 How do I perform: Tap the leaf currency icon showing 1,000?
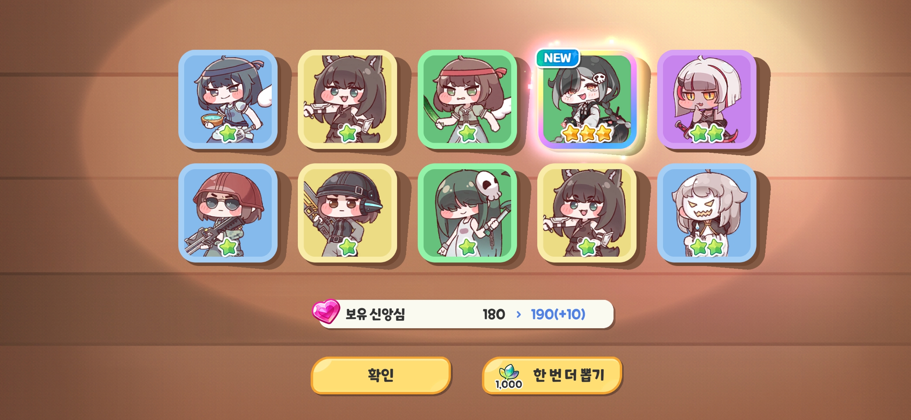tap(508, 376)
